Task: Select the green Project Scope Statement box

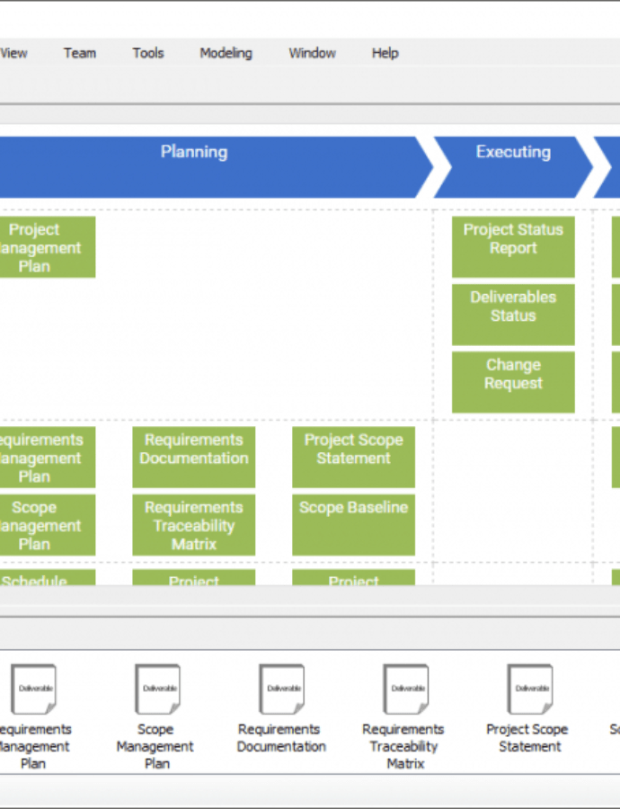Action: [353, 457]
